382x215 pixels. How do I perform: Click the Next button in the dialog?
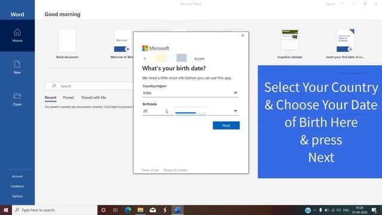[226, 125]
